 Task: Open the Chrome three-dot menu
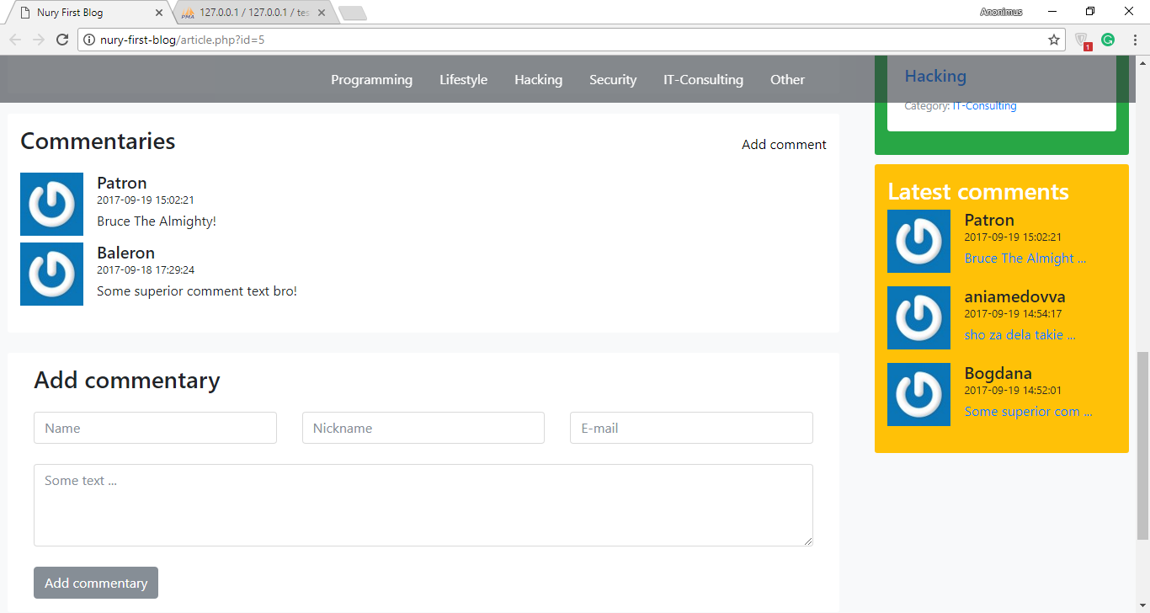pos(1134,40)
